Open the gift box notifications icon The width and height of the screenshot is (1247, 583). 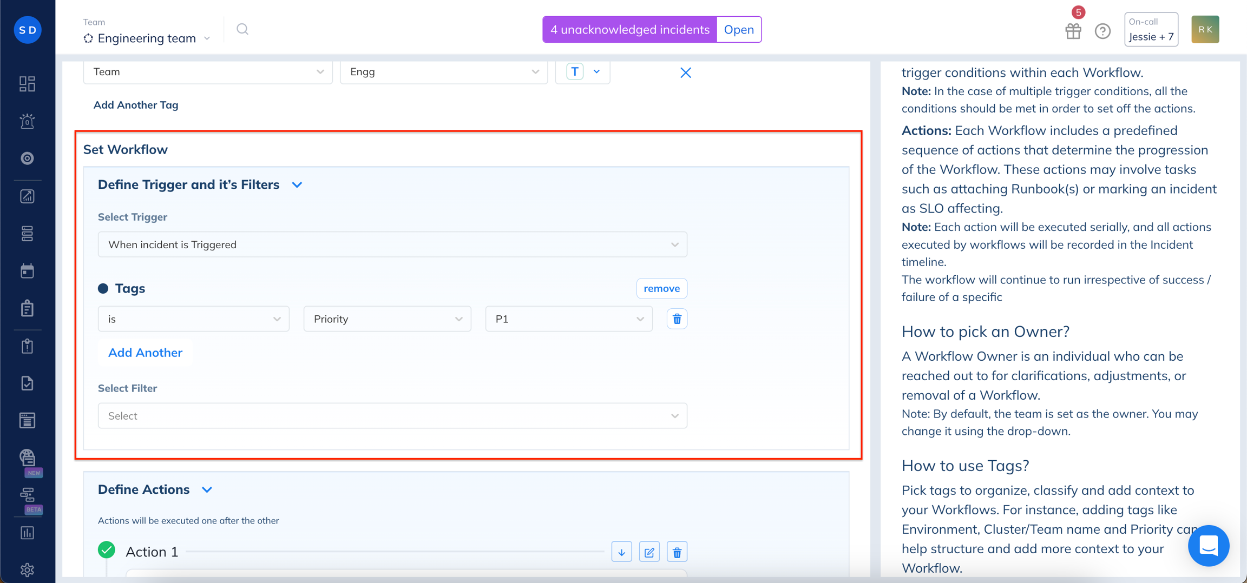click(1073, 31)
